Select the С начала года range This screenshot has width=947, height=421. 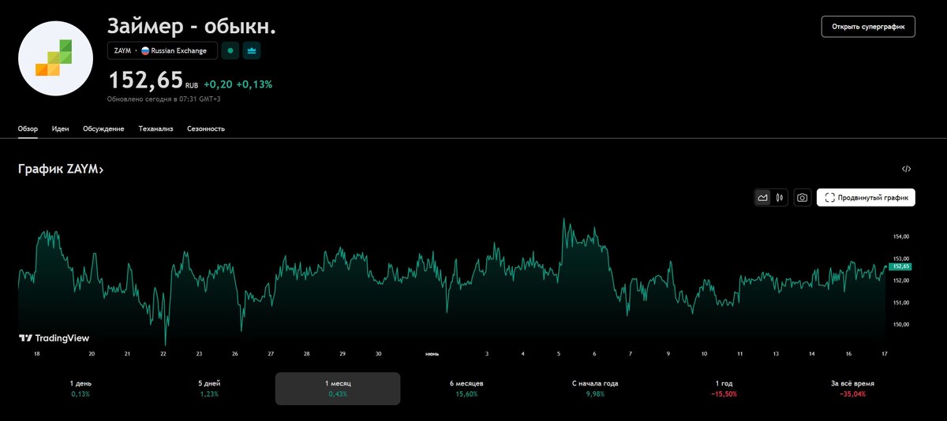tap(595, 388)
